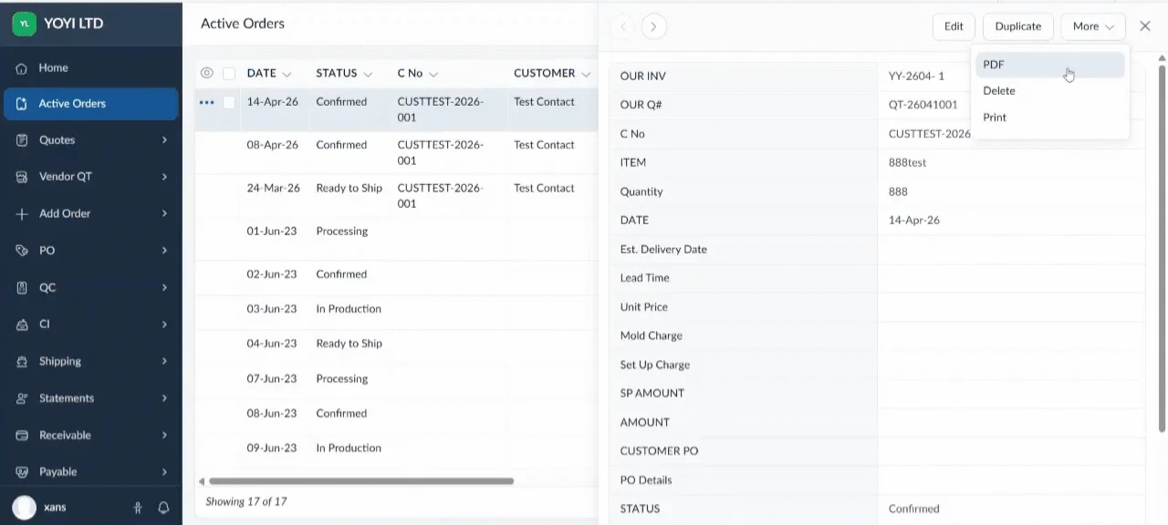
Task: Click the YOYI LTD logo badge
Action: 24,24
